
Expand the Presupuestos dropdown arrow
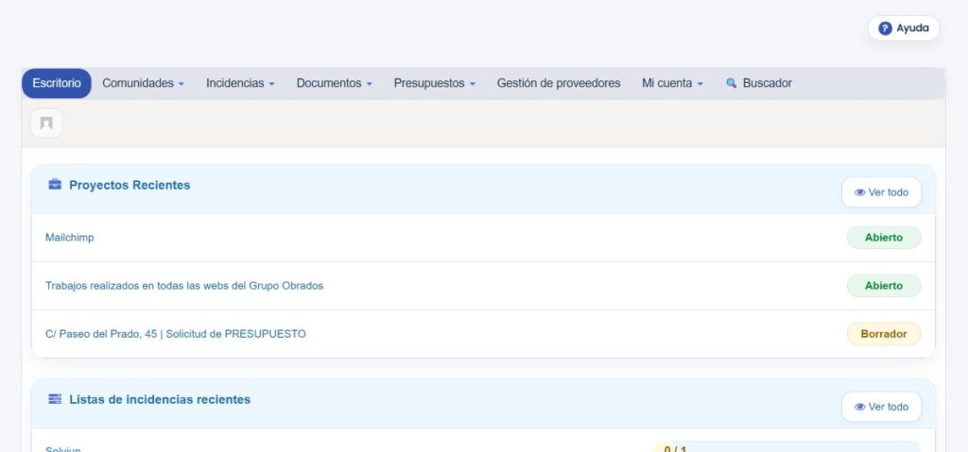[473, 85]
